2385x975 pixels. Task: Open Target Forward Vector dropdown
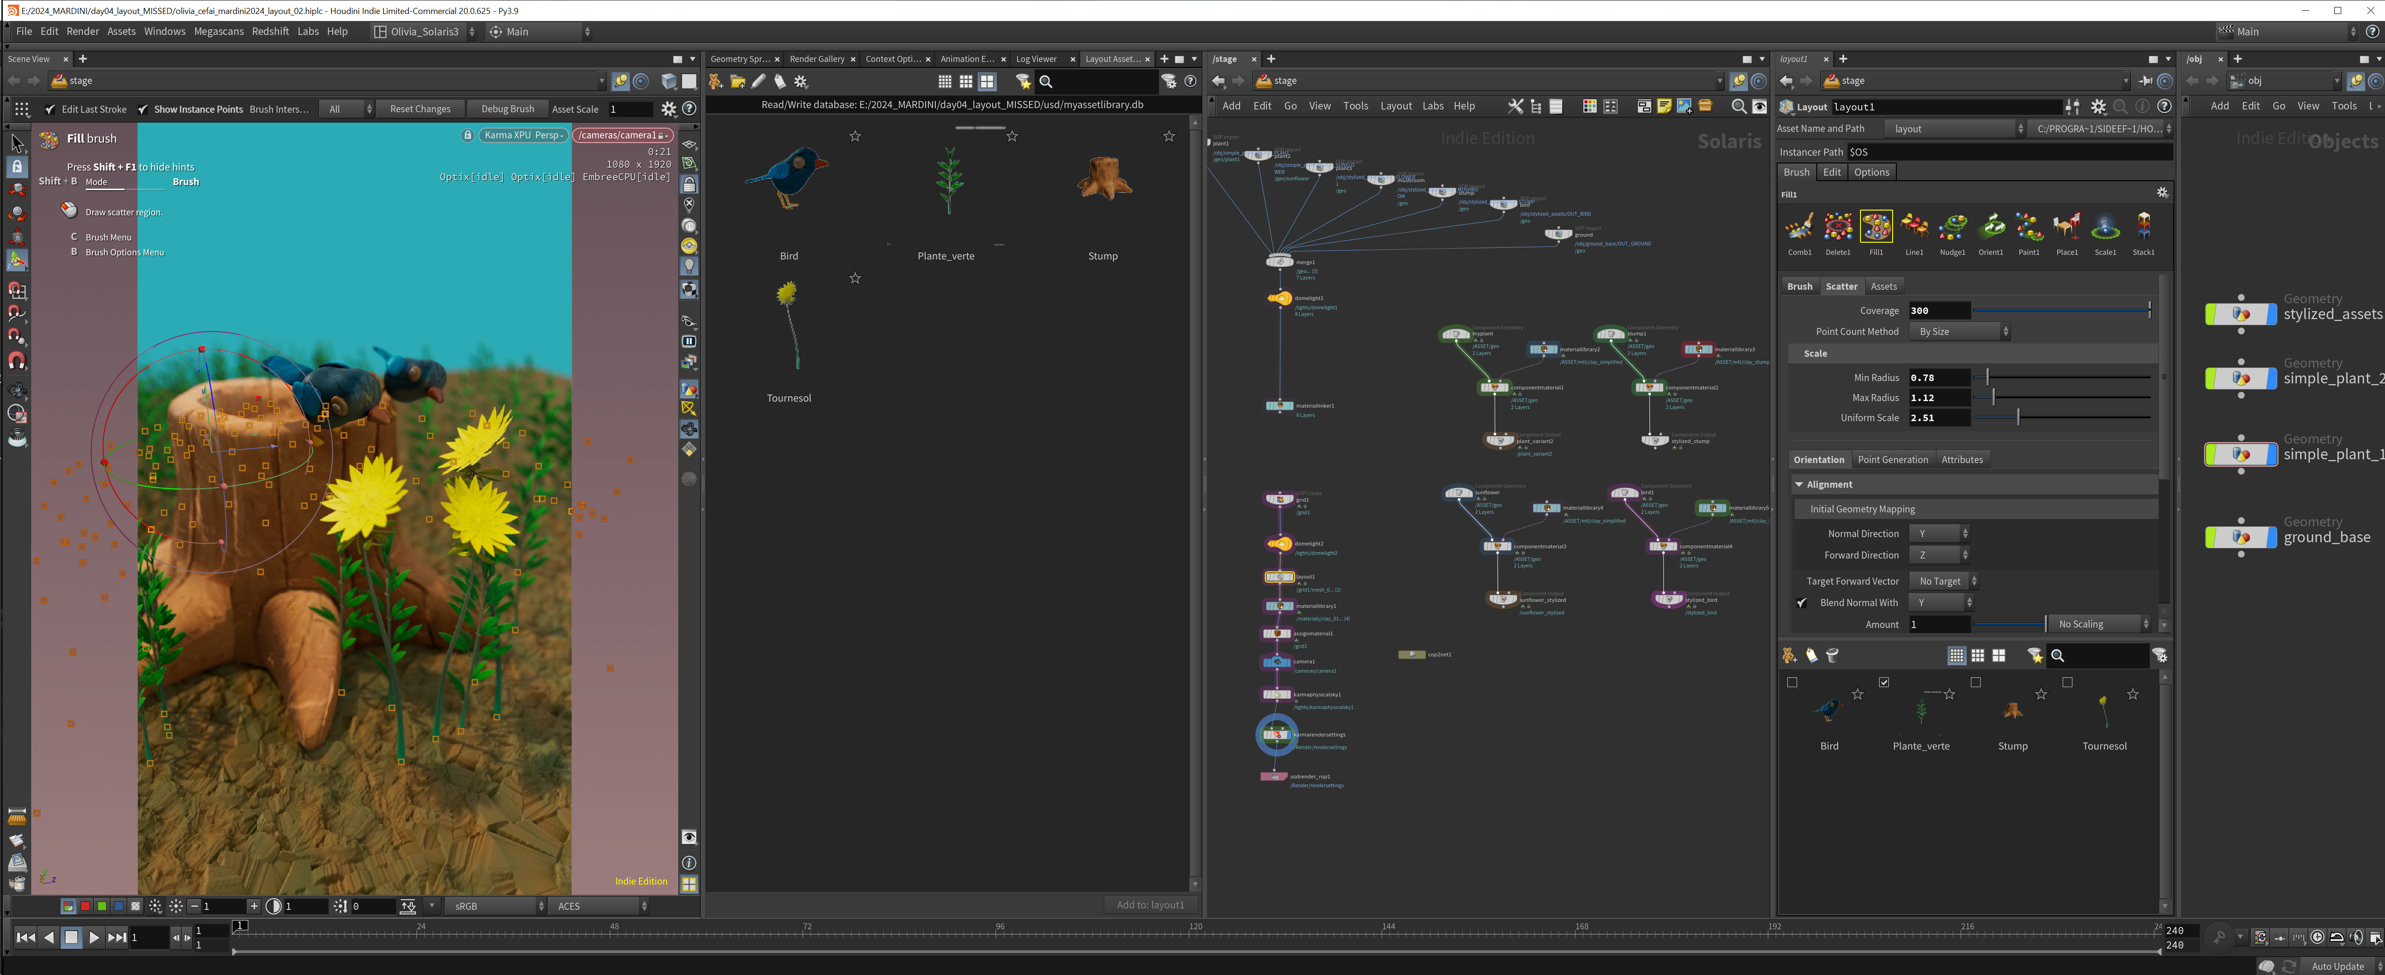(x=1943, y=581)
